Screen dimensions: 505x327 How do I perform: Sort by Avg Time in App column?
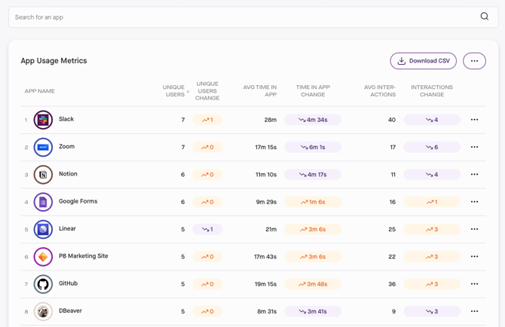click(x=260, y=91)
